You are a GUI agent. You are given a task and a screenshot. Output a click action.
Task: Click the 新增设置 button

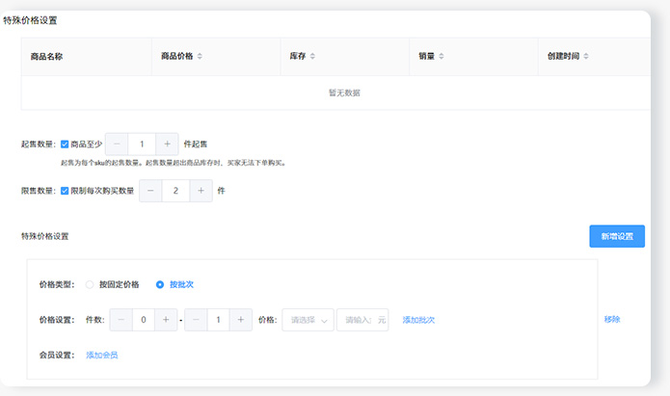click(x=616, y=236)
